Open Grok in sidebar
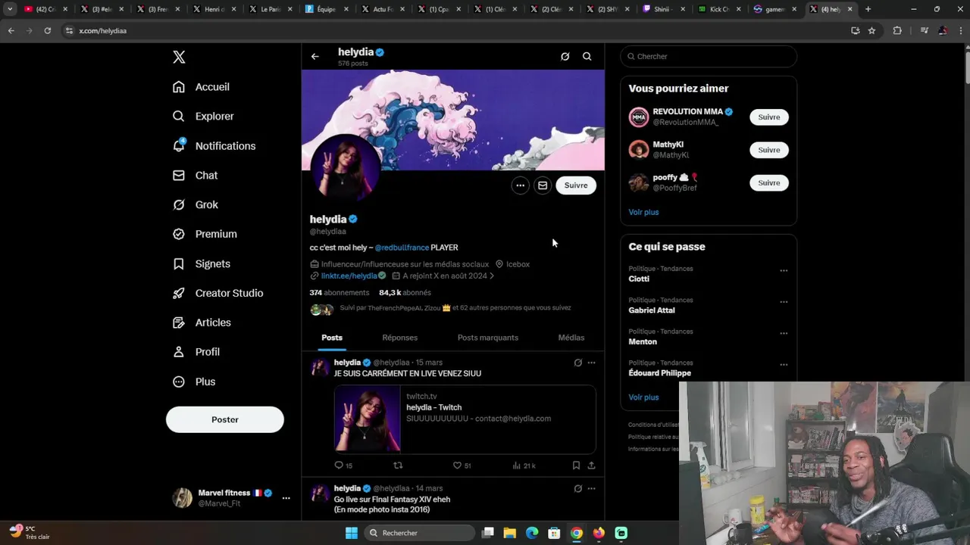This screenshot has height=545, width=970. pyautogui.click(x=196, y=205)
